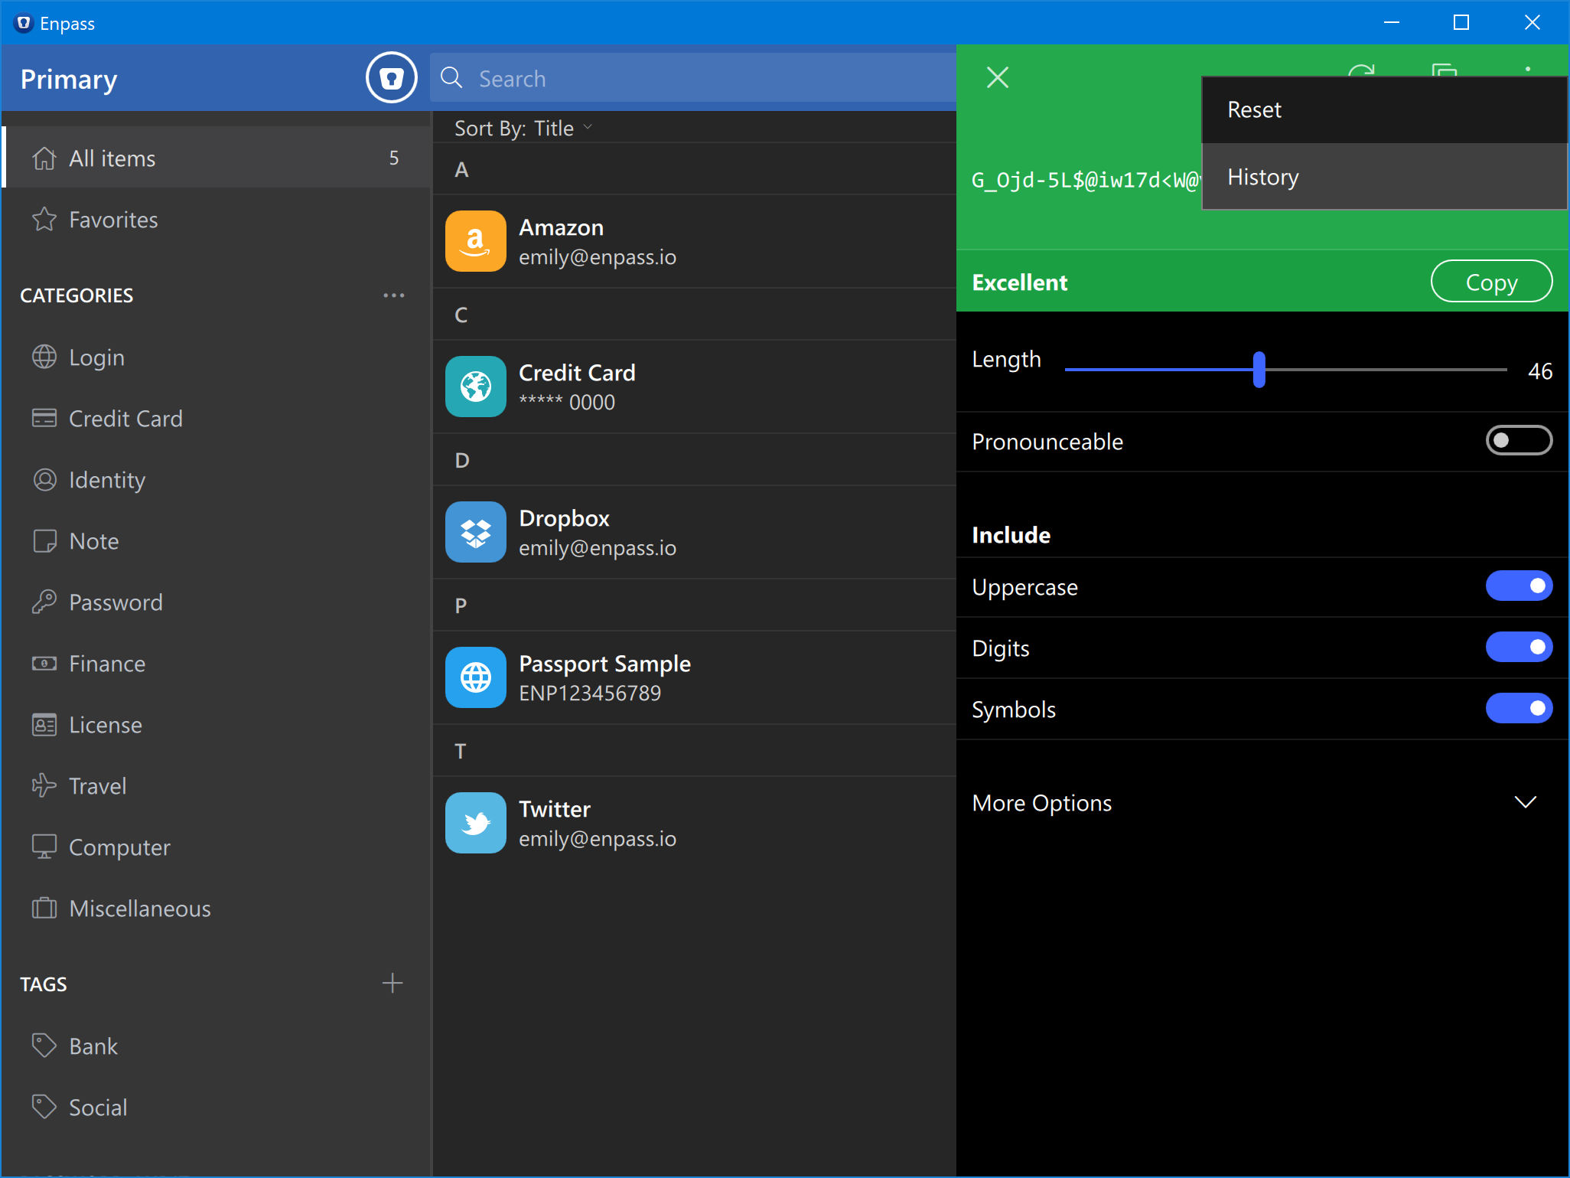Open the Twitter bird icon
The height and width of the screenshot is (1178, 1570).
[476, 823]
